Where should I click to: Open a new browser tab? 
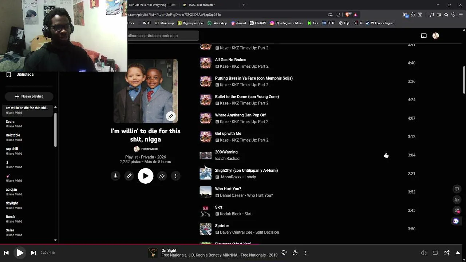(244, 5)
